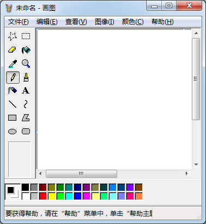Select the Text tool
This screenshot has width=206, height=224.
click(x=26, y=90)
